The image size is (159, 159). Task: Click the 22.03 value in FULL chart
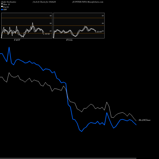99,32
